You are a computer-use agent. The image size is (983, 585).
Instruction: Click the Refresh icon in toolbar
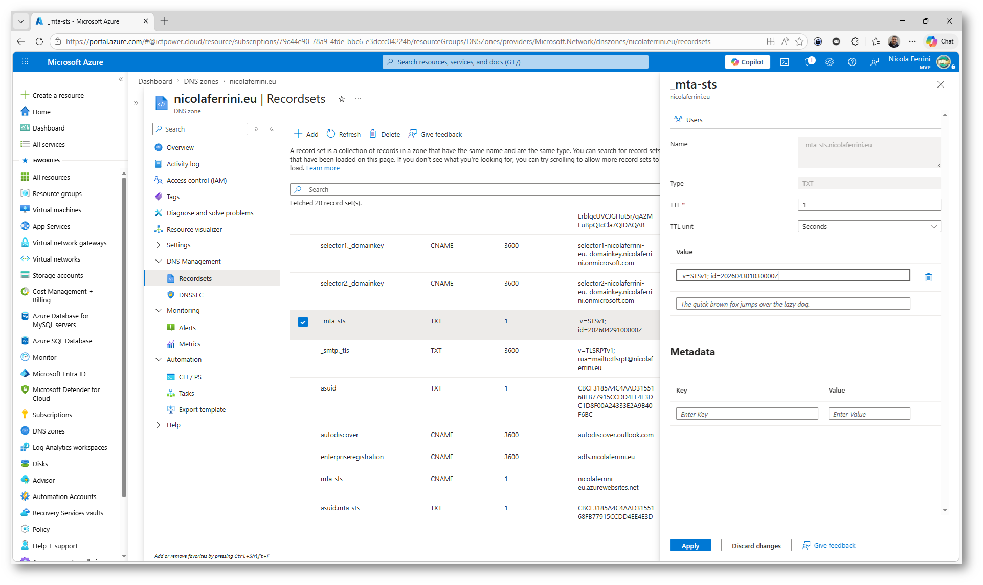(331, 134)
